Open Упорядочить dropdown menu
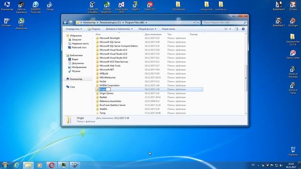The width and height of the screenshot is (301, 169). point(74,29)
